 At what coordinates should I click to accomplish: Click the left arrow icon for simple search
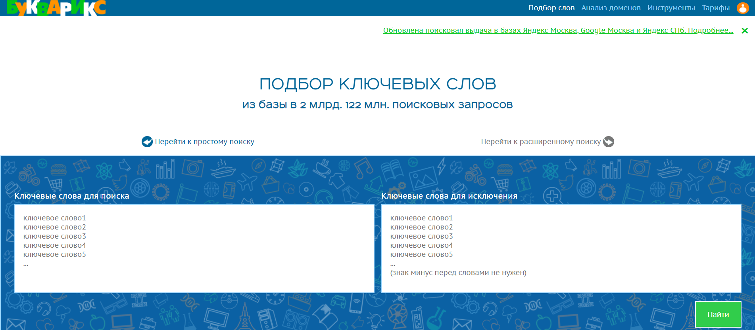pos(147,142)
